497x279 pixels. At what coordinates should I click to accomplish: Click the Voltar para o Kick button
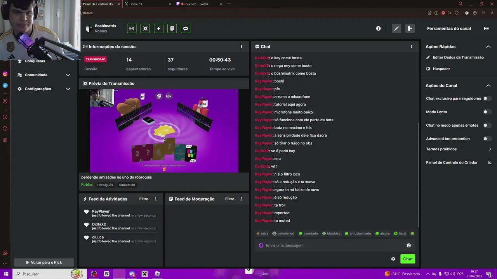point(43,262)
